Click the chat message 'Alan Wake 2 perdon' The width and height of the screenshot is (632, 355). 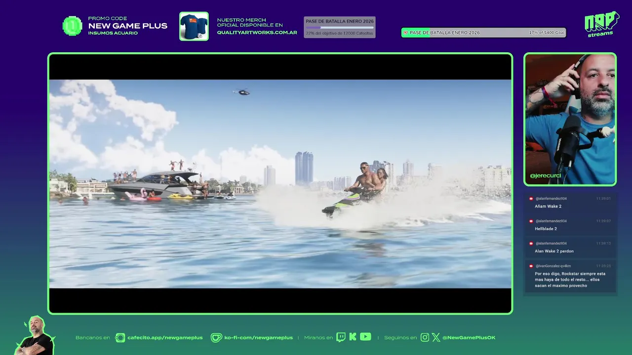554,251
